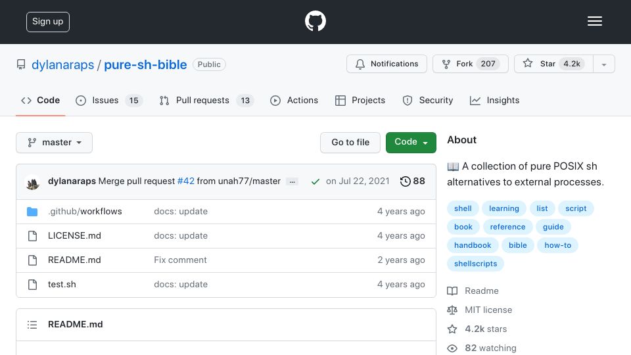Fork the repository
The image size is (631, 355).
[471, 64]
